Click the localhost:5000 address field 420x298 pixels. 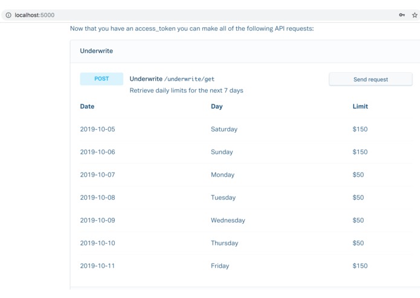click(34, 15)
